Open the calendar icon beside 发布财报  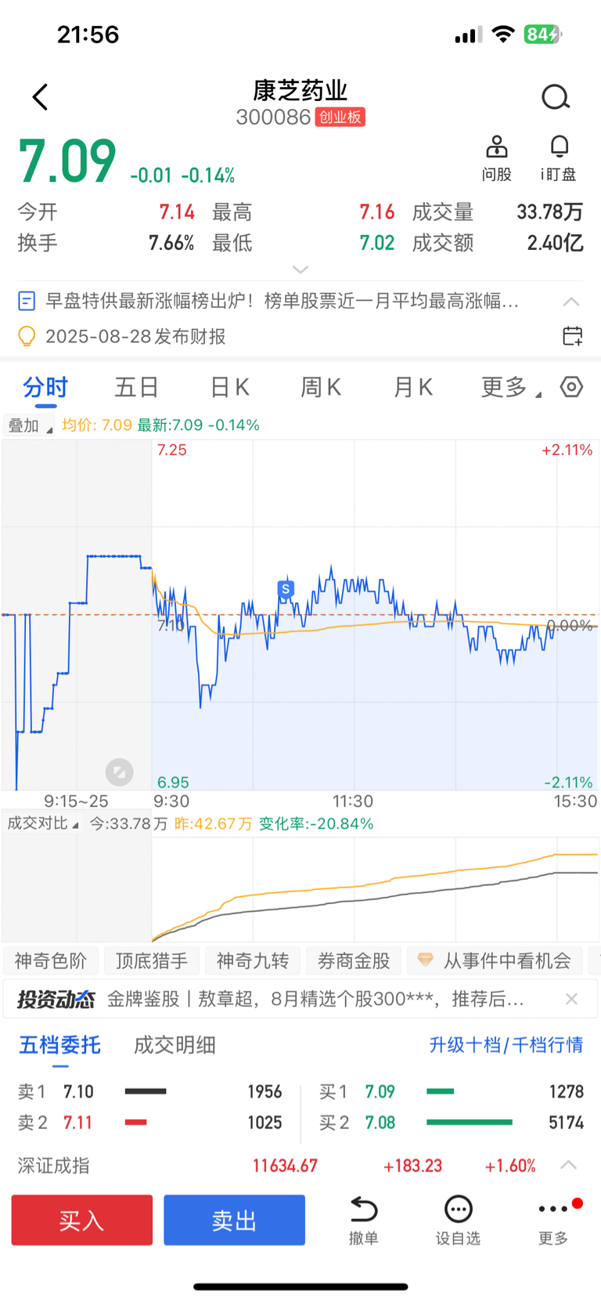pyautogui.click(x=572, y=336)
